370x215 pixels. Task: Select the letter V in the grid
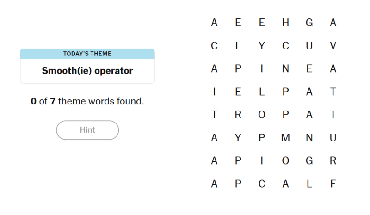[x=333, y=46]
